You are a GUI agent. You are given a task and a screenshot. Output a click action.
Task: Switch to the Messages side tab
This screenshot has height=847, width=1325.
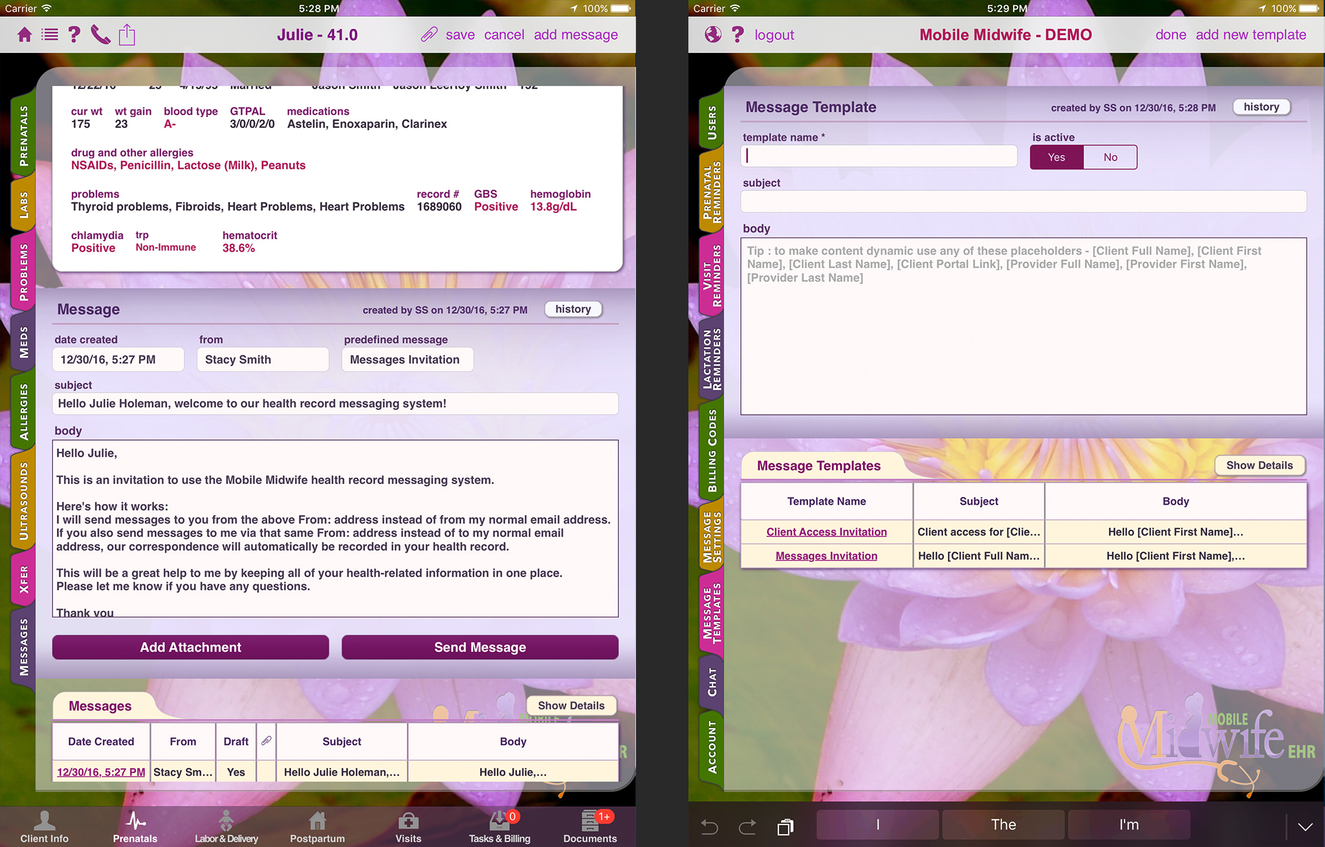(x=23, y=647)
